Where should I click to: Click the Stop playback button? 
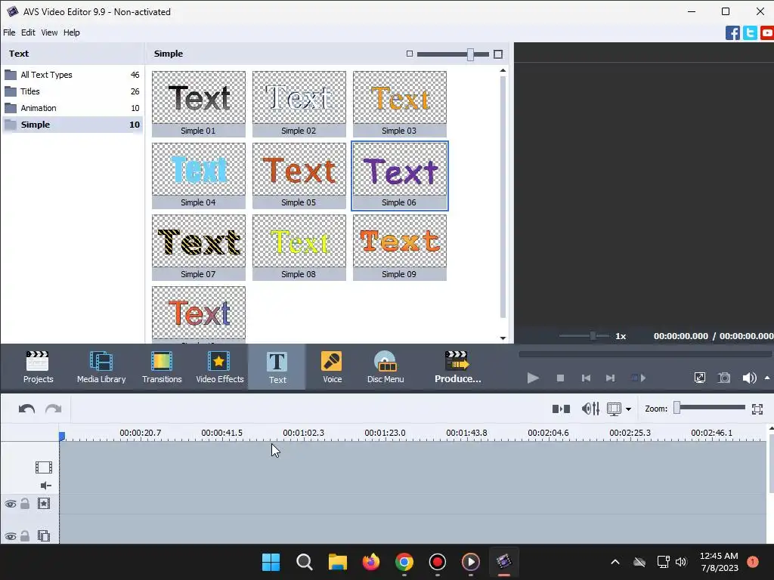click(560, 378)
